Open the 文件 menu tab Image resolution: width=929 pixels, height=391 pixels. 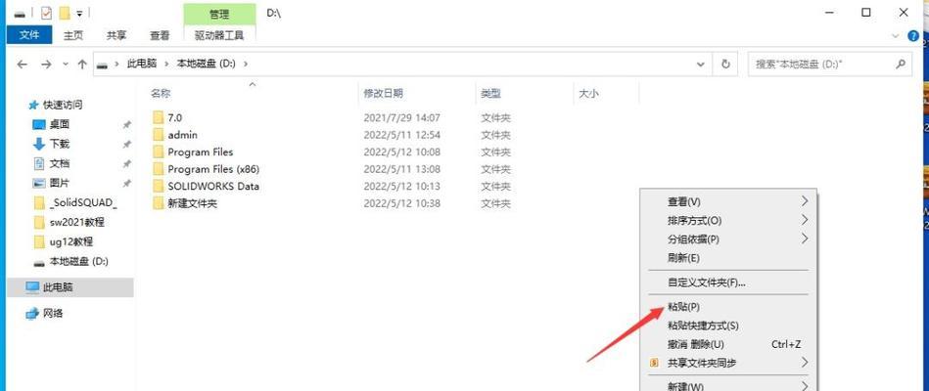[x=29, y=35]
